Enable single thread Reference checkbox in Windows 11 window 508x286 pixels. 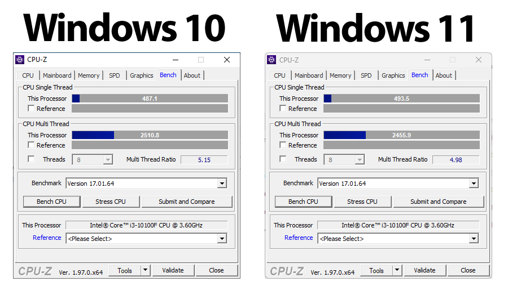tap(283, 109)
